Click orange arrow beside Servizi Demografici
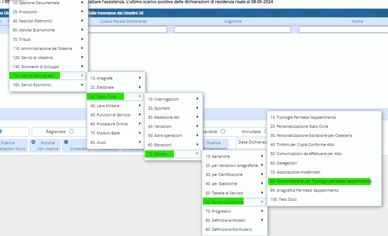This screenshot has width=388, height=236. click(82, 75)
